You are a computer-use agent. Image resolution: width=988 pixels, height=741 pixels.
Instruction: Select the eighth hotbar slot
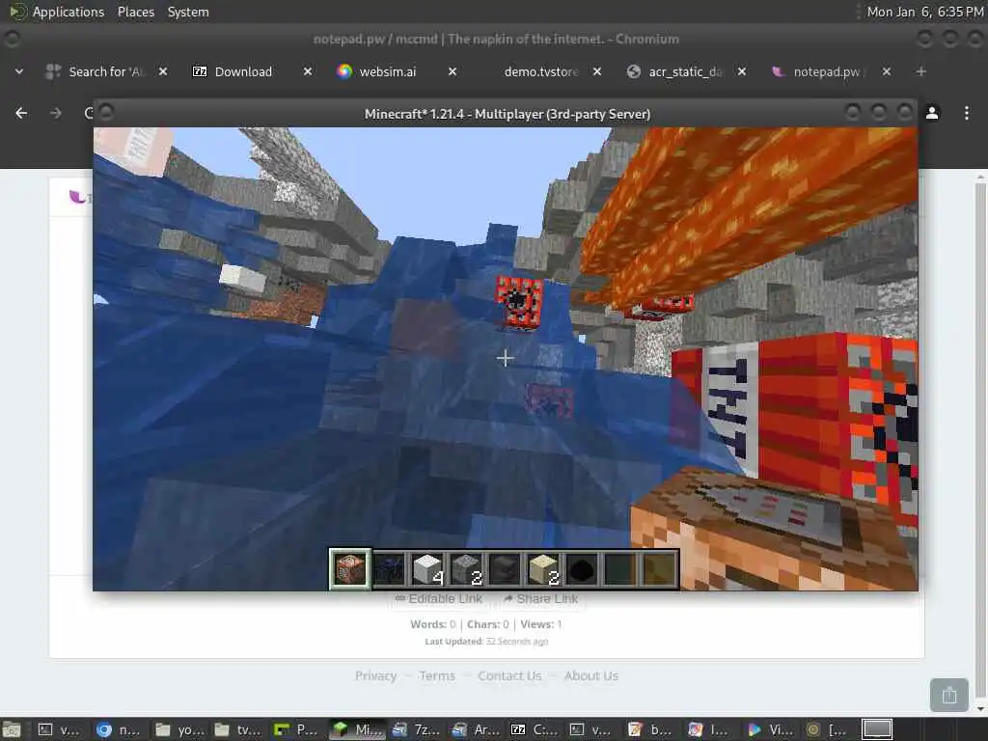coord(619,569)
